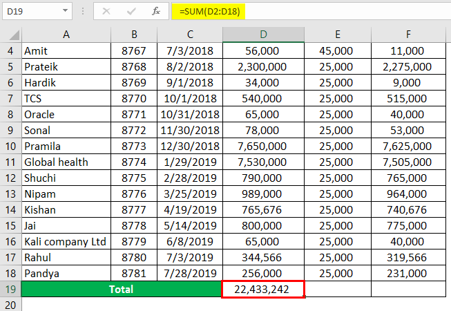This screenshot has width=451, height=311.
Task: Click the cell containing TCS
Action: tap(66, 98)
